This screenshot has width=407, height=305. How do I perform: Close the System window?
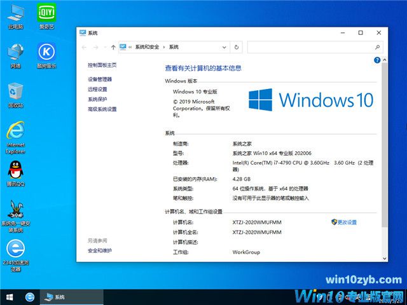379,33
